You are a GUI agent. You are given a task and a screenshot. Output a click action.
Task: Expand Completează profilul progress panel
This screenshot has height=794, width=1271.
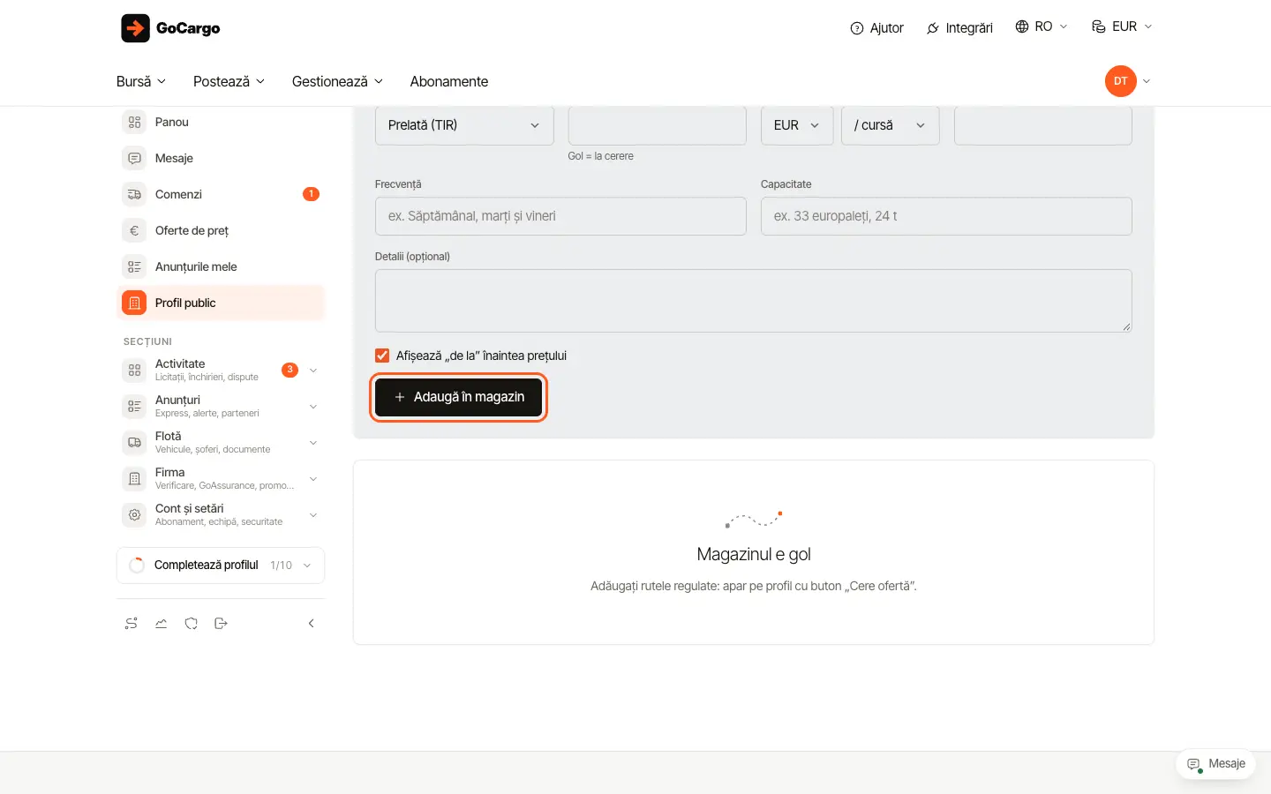pos(221,566)
